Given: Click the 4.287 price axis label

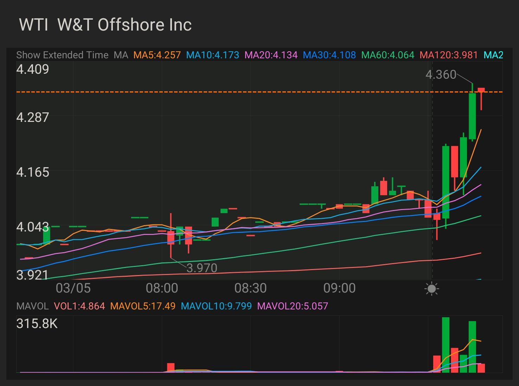Looking at the screenshot, I should coord(33,117).
